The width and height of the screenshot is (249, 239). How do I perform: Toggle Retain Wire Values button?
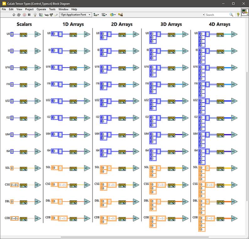point(41,15)
